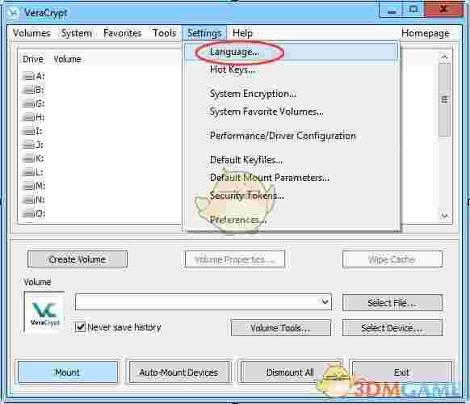Close the Settings menu
Screen dimensions: 470x404
pyautogui.click(x=204, y=33)
